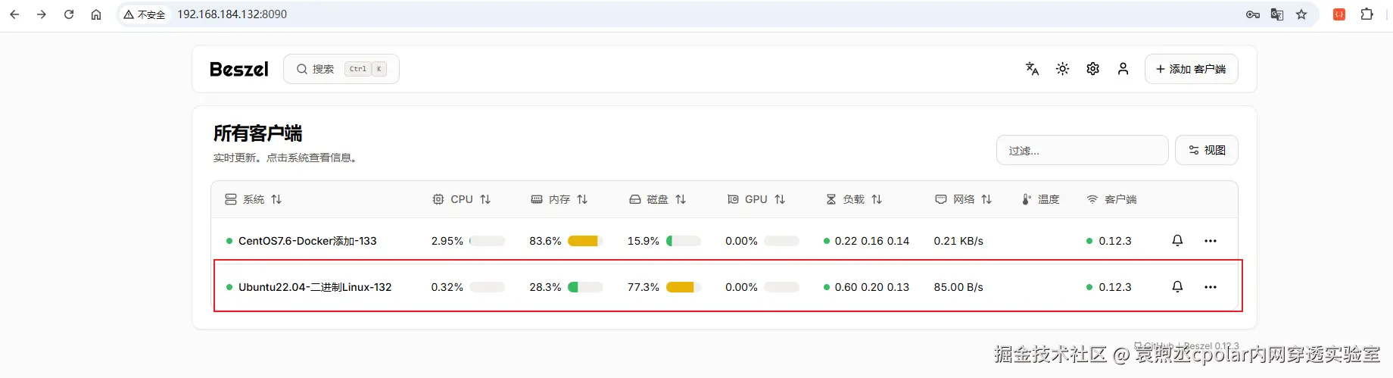The height and width of the screenshot is (378, 1393).
Task: Open Beszel settings gear icon
Action: [x=1093, y=69]
